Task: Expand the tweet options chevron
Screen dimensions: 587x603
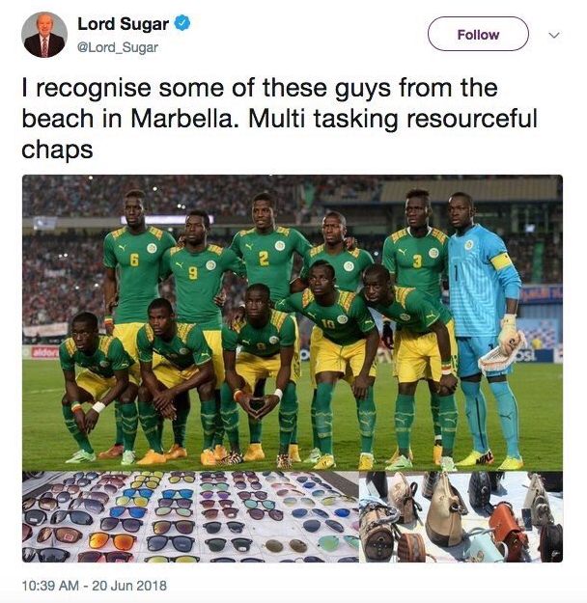Action: click(554, 35)
